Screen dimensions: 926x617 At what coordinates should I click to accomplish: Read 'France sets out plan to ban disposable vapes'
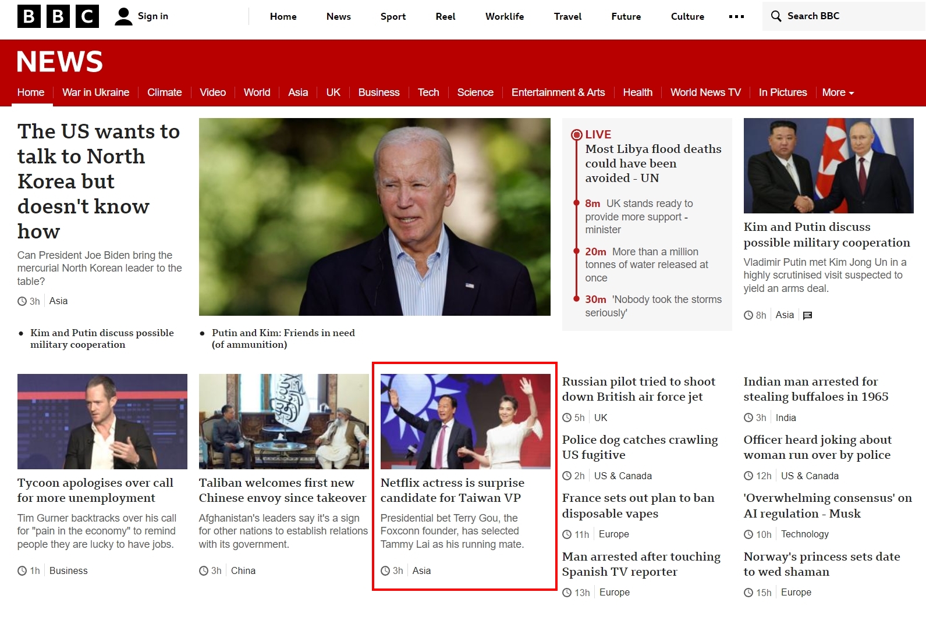[638, 505]
